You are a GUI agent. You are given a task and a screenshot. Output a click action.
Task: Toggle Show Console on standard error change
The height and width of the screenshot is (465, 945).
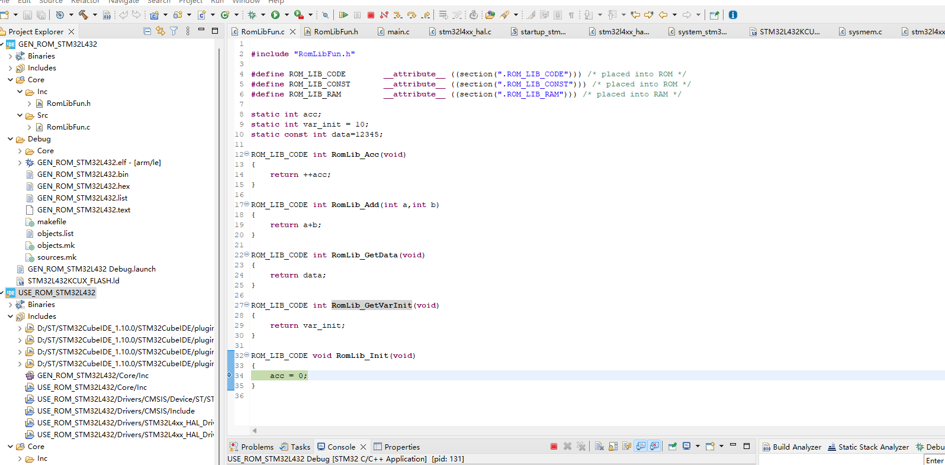[654, 447]
